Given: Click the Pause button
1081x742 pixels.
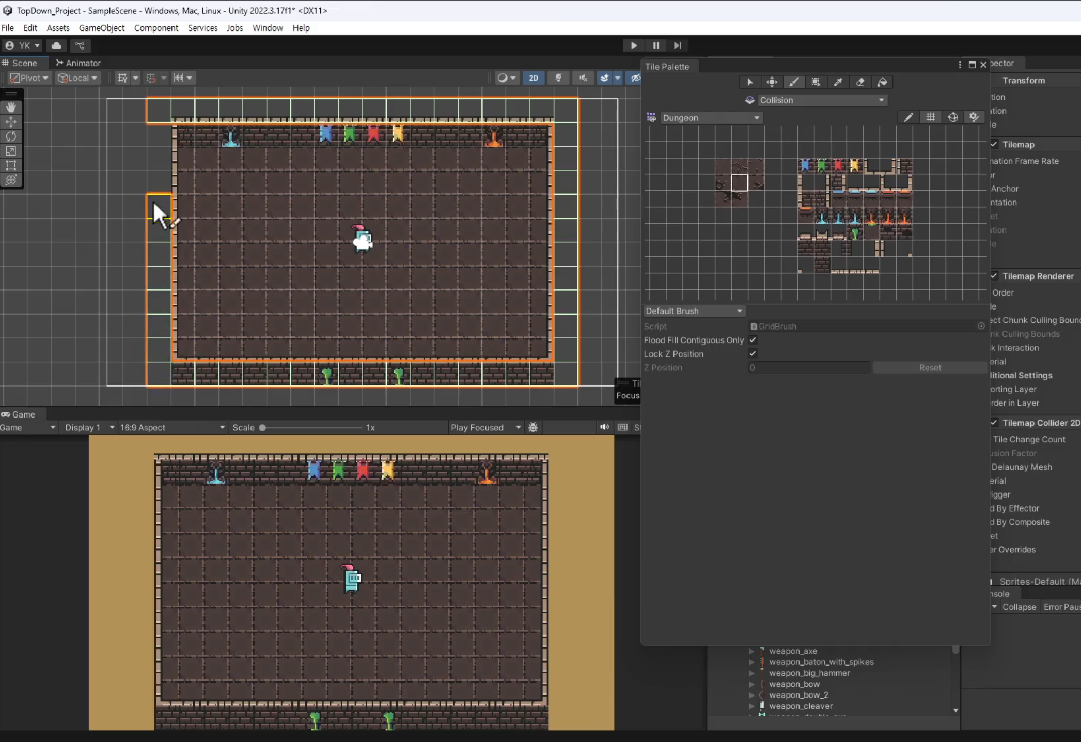Looking at the screenshot, I should click(x=656, y=45).
